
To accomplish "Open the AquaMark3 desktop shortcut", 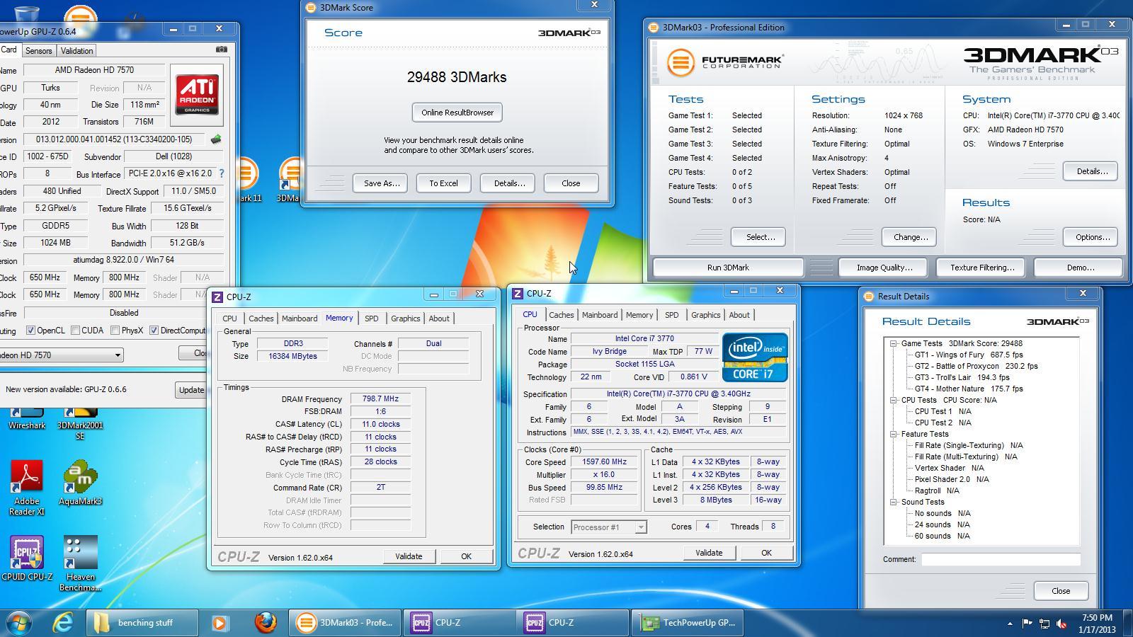I will coord(80,483).
